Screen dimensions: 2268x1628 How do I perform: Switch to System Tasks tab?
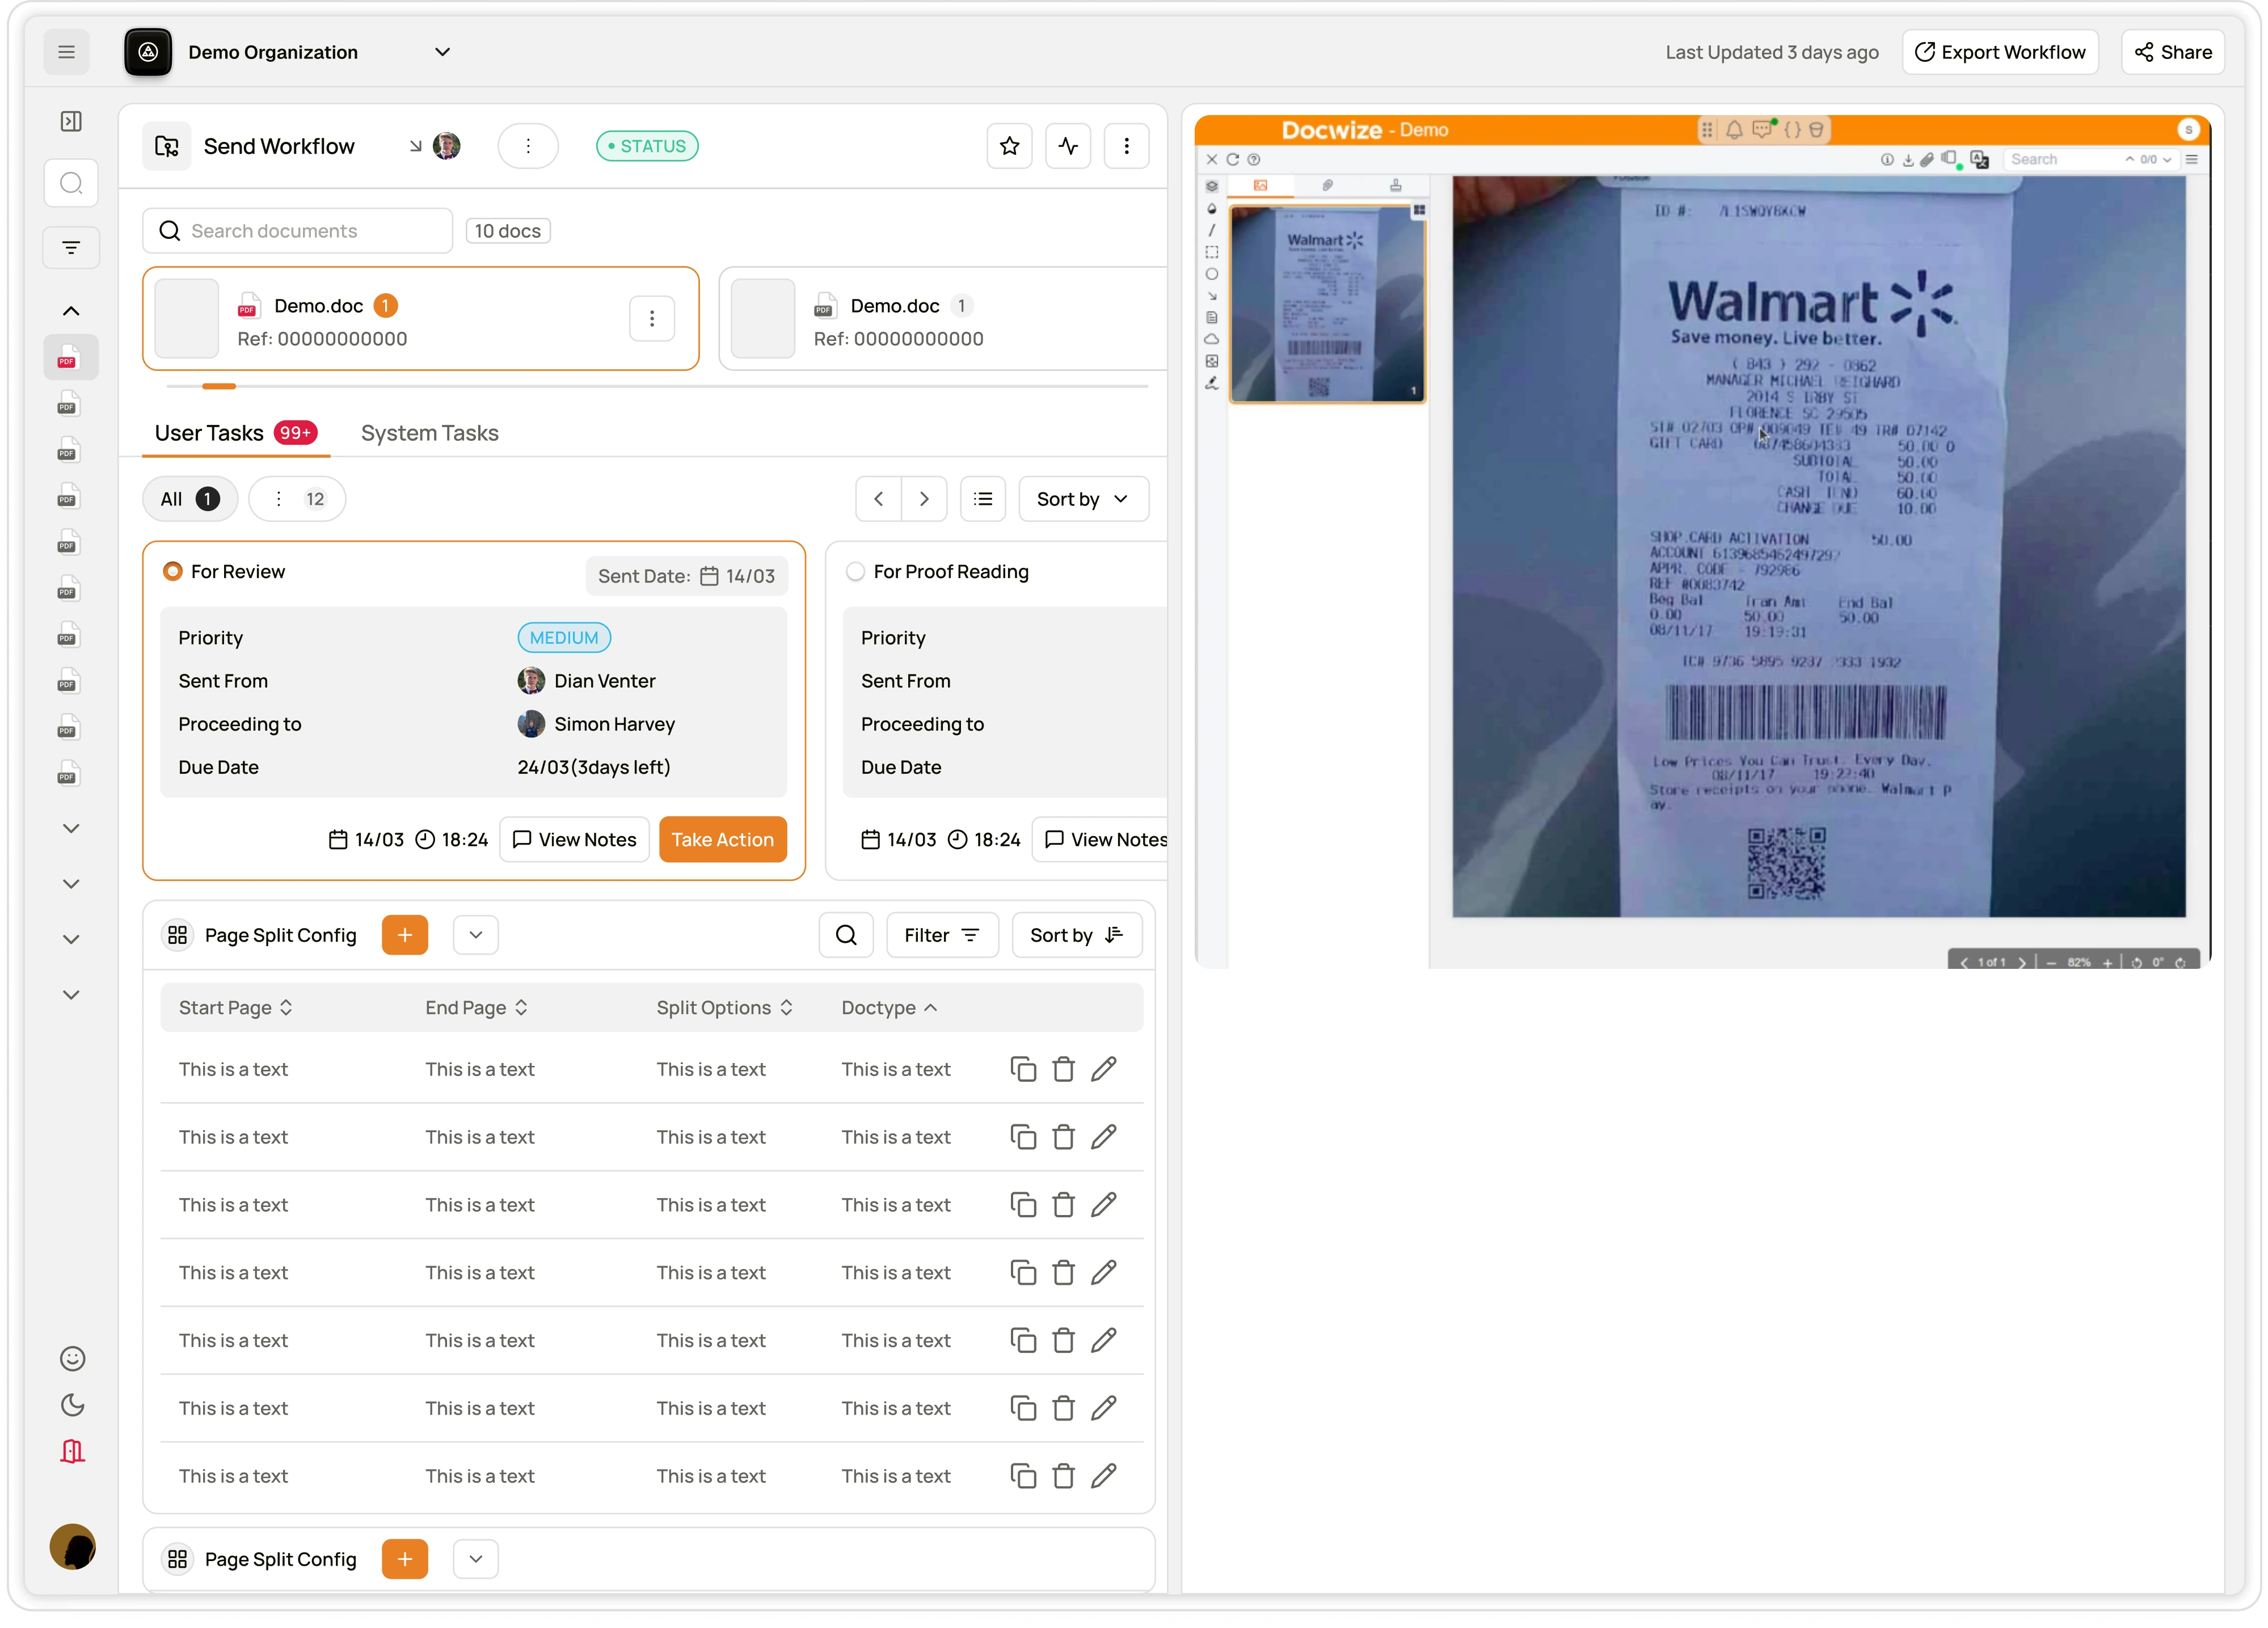click(429, 433)
